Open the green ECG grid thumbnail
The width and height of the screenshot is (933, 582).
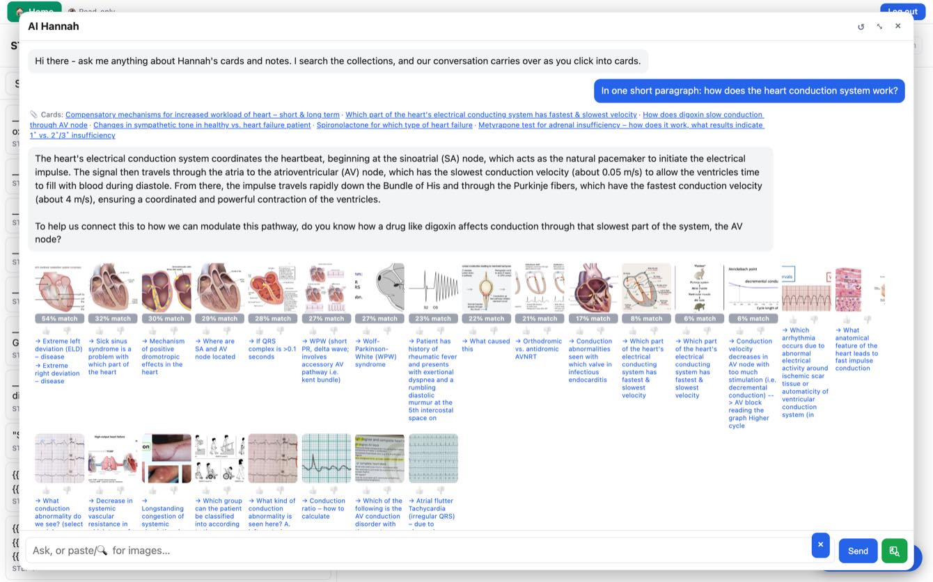point(327,458)
